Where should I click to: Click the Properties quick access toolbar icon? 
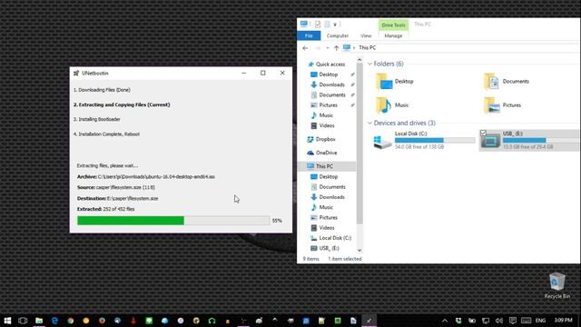[318, 25]
